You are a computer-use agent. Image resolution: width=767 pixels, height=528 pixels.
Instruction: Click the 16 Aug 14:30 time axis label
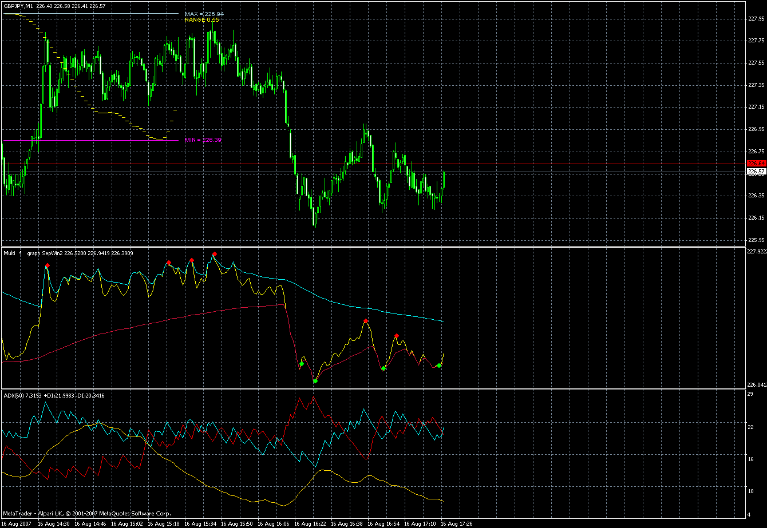pyautogui.click(x=54, y=523)
